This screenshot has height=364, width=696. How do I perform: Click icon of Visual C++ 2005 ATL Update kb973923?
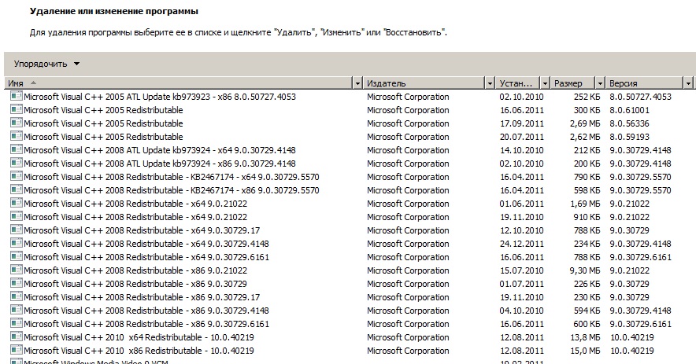coord(16,96)
